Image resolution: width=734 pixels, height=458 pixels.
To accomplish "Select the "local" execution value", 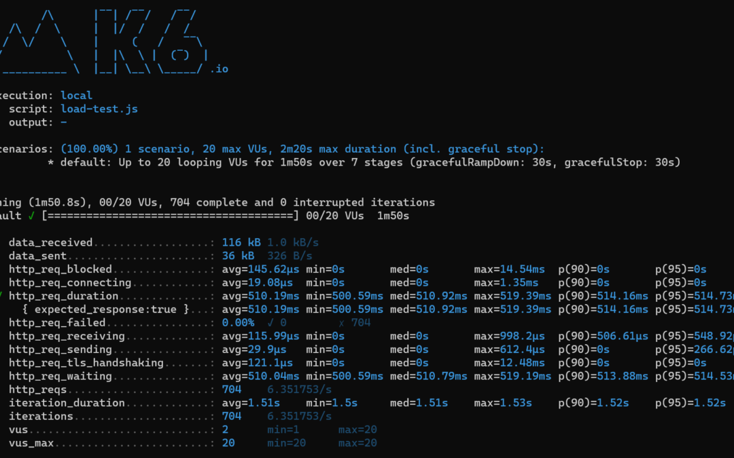I will pos(76,96).
